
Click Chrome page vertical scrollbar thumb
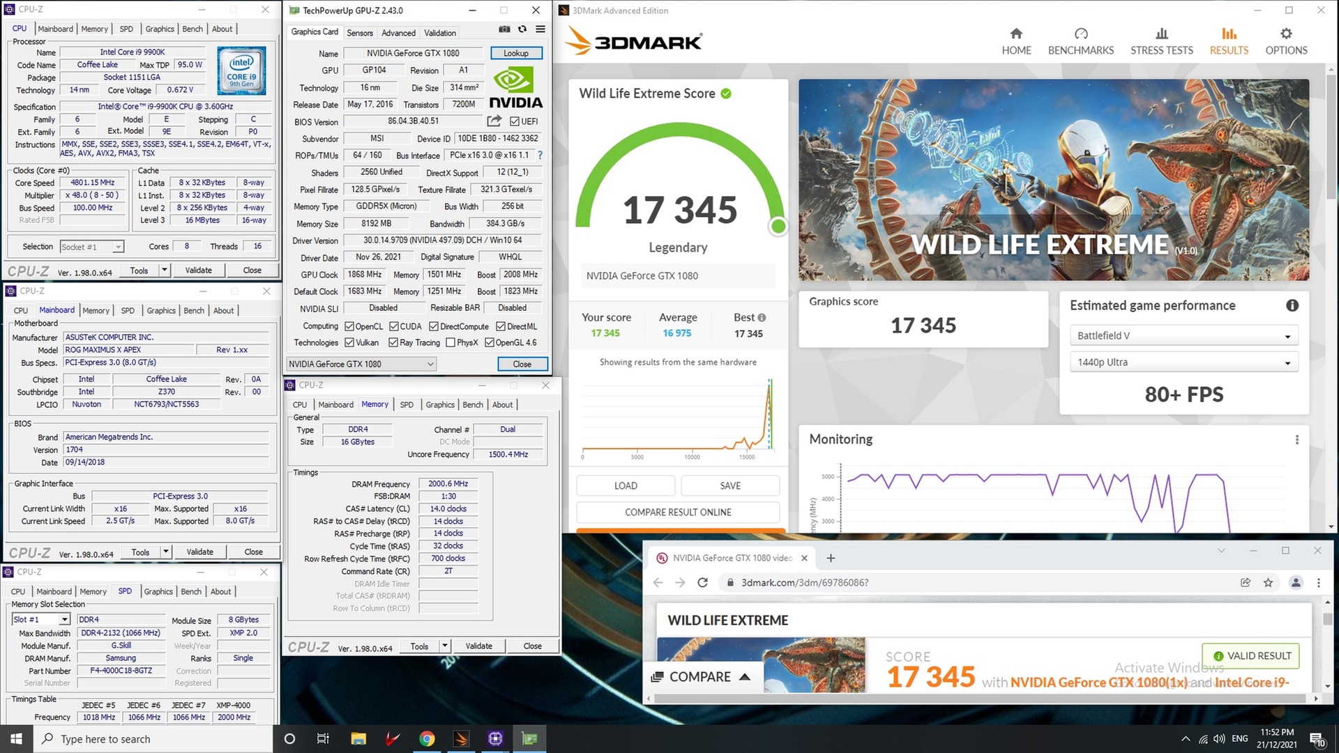[1327, 619]
